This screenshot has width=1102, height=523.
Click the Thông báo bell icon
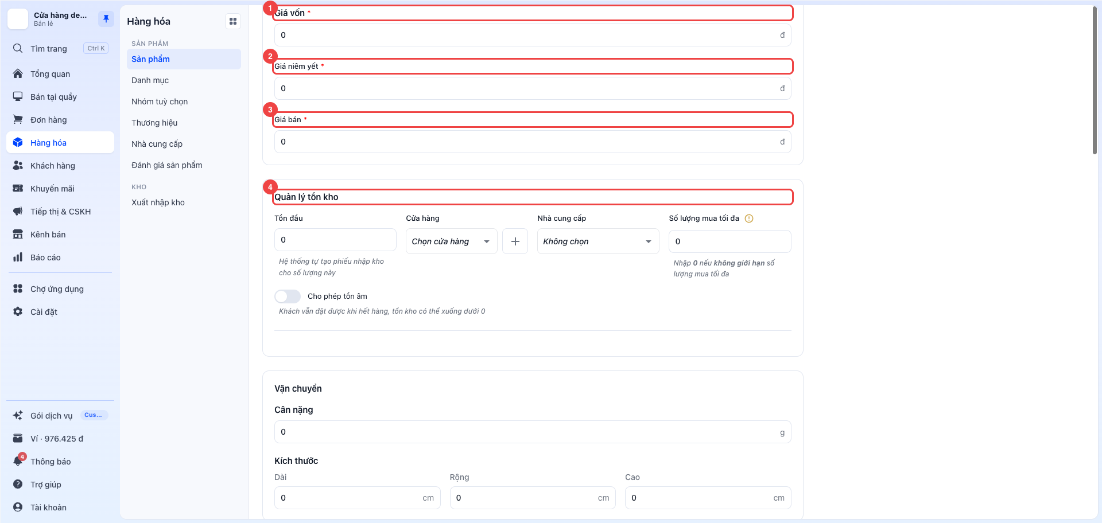click(18, 461)
